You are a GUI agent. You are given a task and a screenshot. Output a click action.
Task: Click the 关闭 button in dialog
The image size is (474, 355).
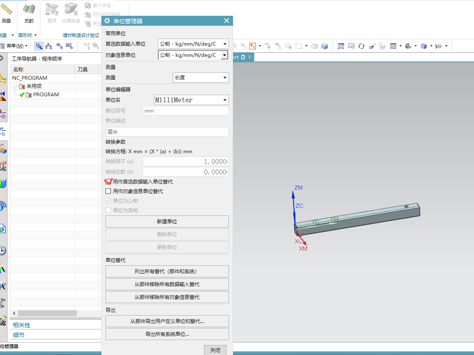(x=215, y=350)
